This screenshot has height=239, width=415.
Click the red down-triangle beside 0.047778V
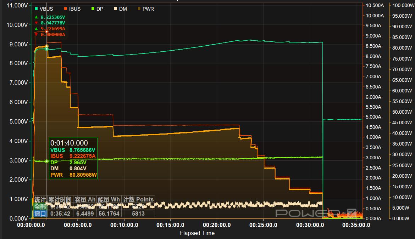36,23
